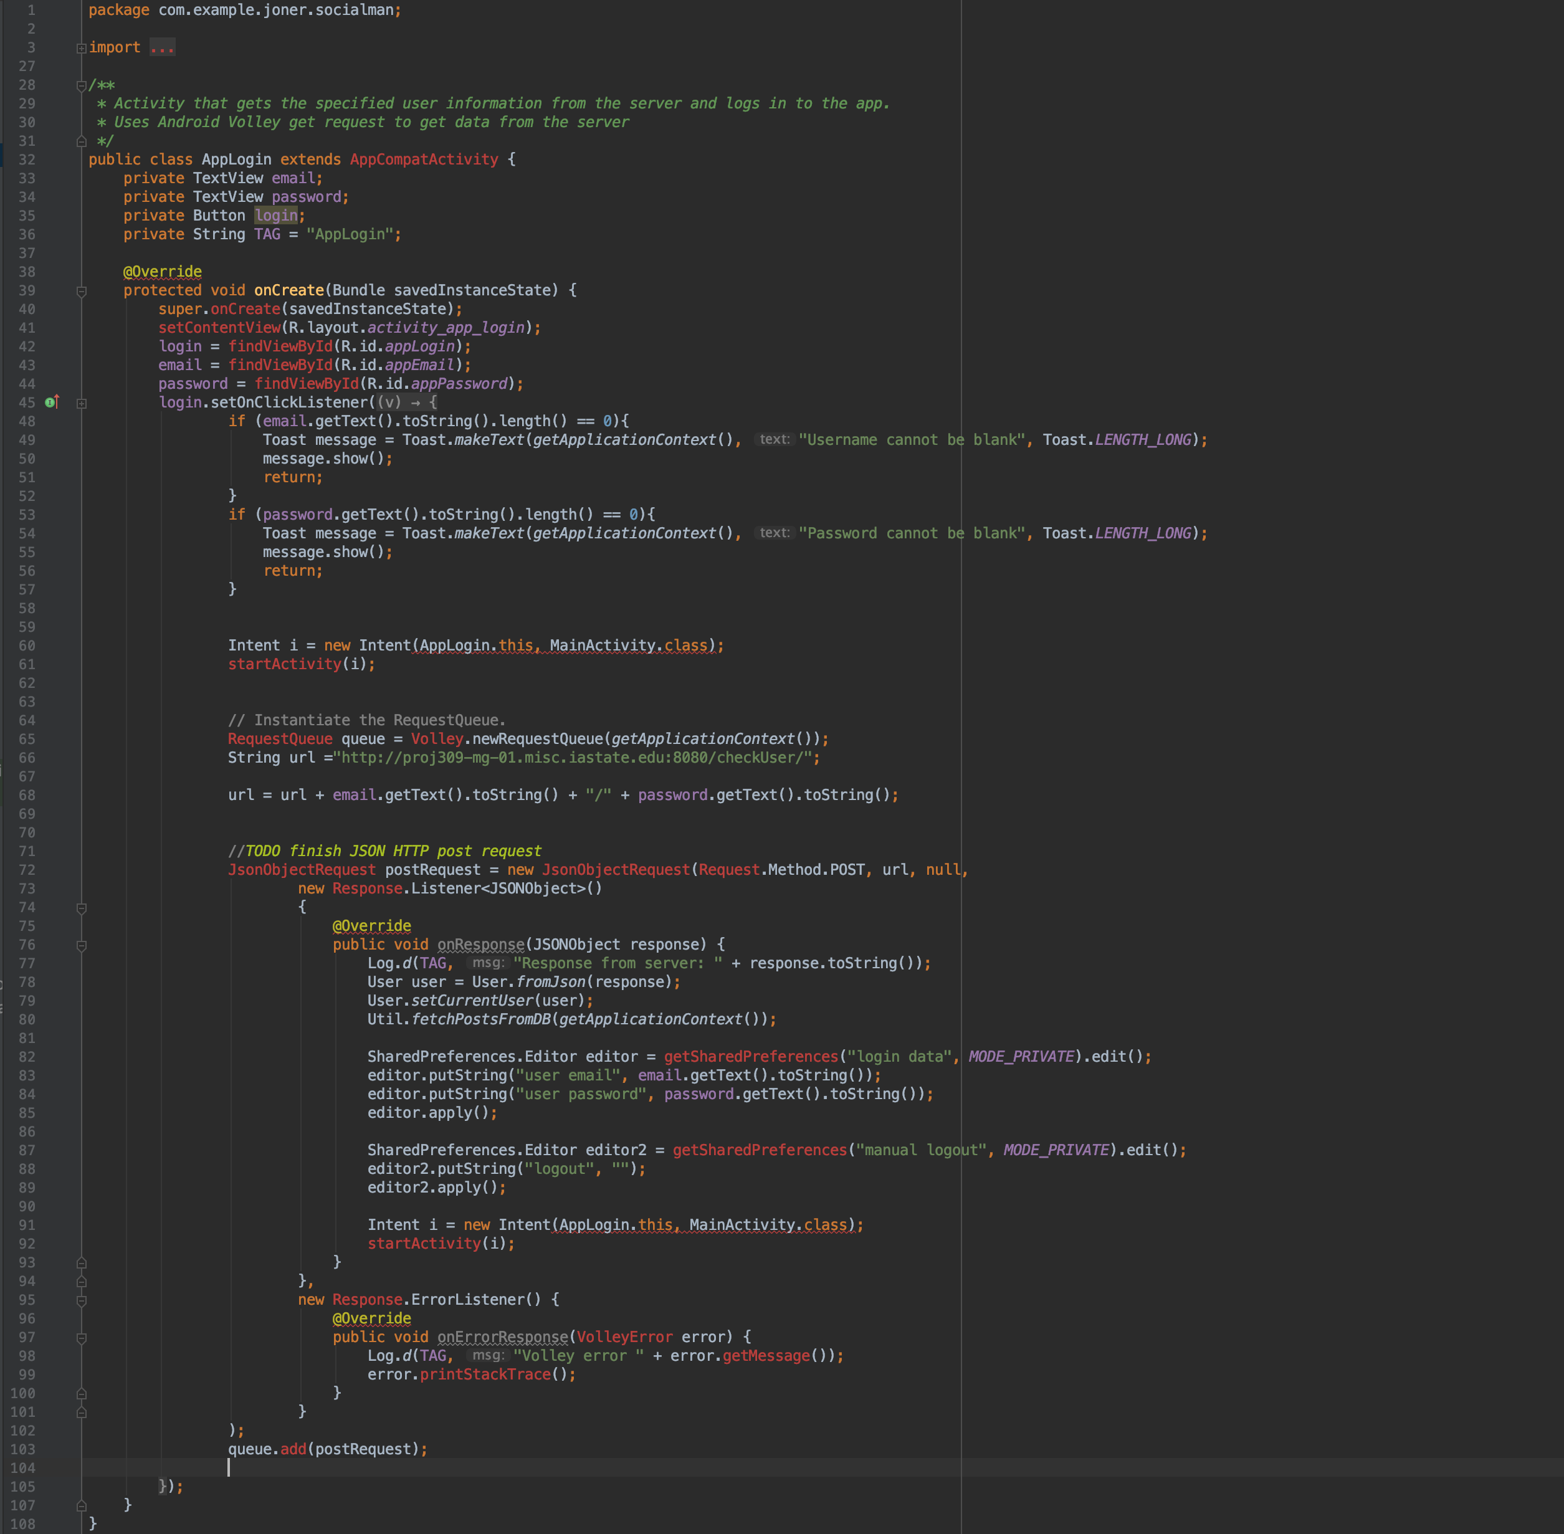Click activity_app_login layout reference
The height and width of the screenshot is (1534, 1564).
click(446, 328)
